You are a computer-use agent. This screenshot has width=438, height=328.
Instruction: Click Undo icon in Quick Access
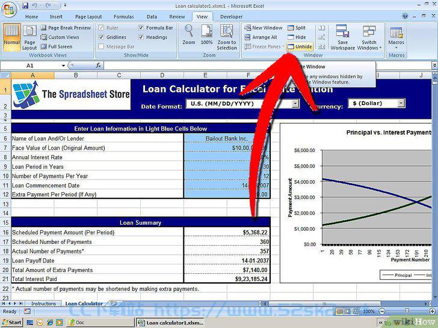[34, 5]
